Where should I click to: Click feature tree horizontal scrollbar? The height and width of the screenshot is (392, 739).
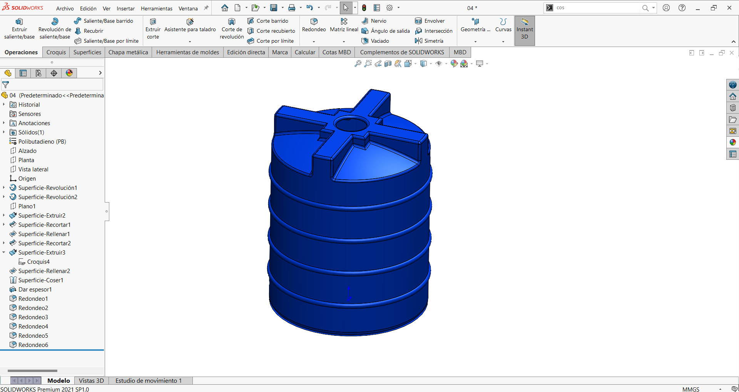(x=32, y=371)
